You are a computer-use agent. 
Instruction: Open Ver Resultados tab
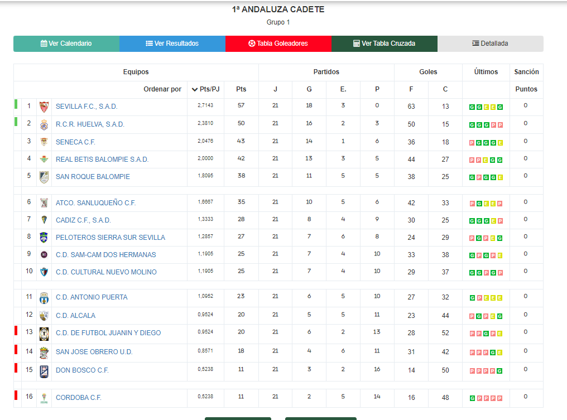point(172,44)
